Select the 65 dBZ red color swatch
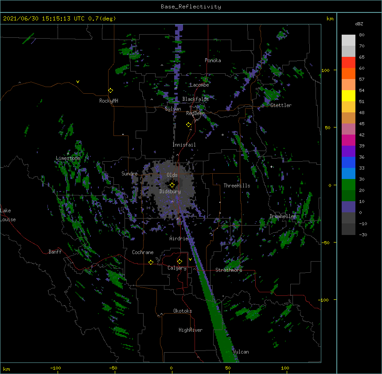Screen dimensions: 382x374 coord(348,62)
